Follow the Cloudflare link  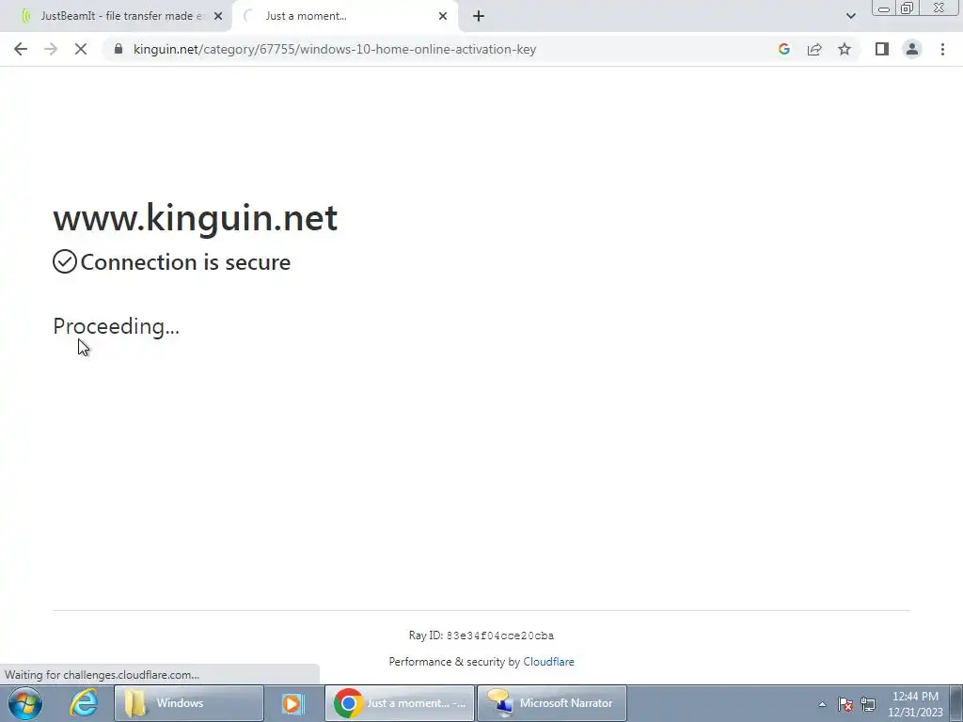pyautogui.click(x=548, y=662)
